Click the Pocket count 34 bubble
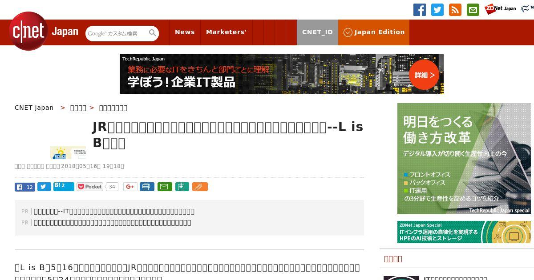 point(112,187)
